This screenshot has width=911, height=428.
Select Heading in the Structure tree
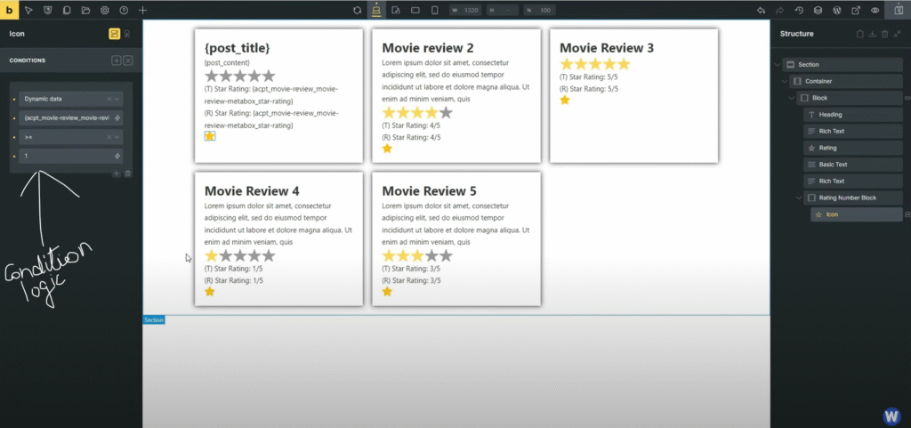click(x=853, y=115)
